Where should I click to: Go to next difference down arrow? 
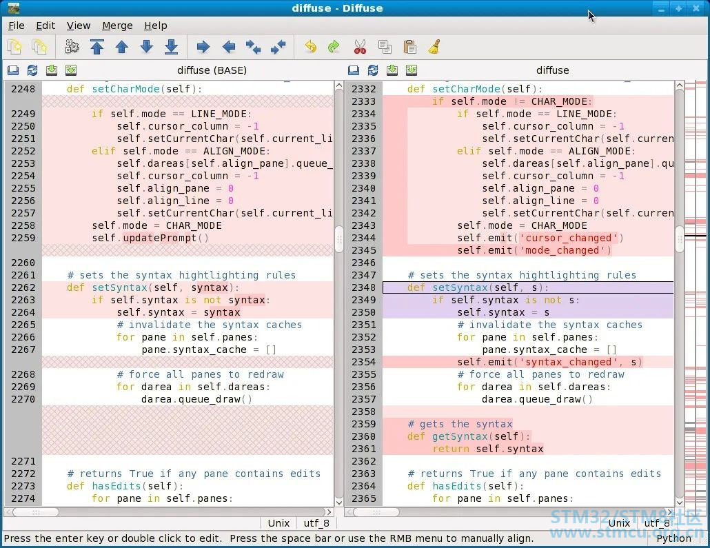(x=147, y=47)
